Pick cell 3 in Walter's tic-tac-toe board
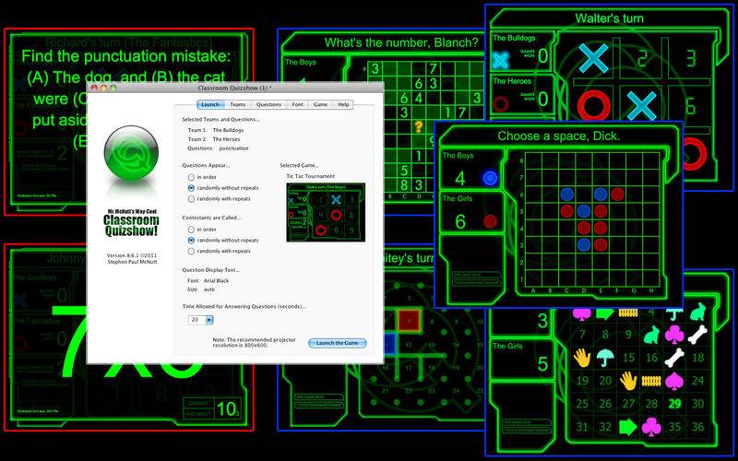 [x=690, y=59]
